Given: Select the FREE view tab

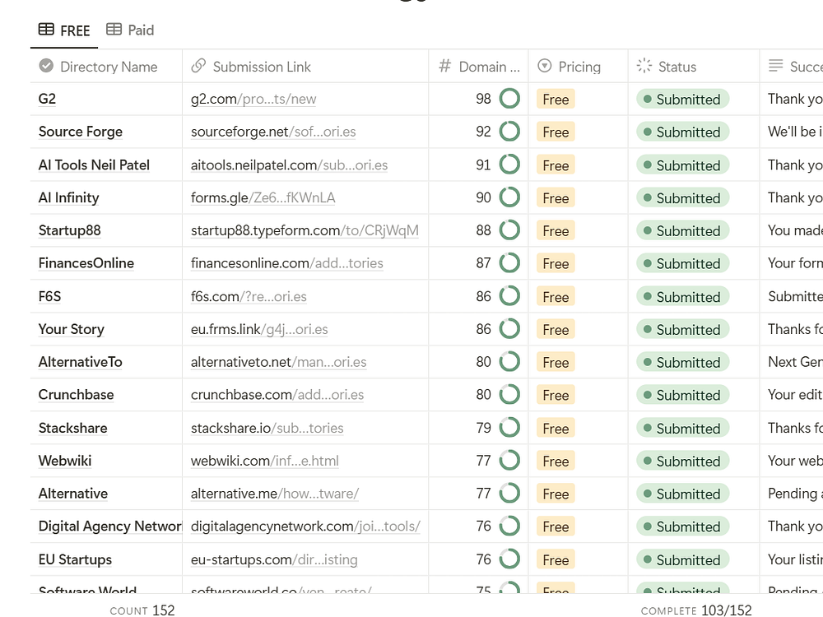Looking at the screenshot, I should 64,30.
